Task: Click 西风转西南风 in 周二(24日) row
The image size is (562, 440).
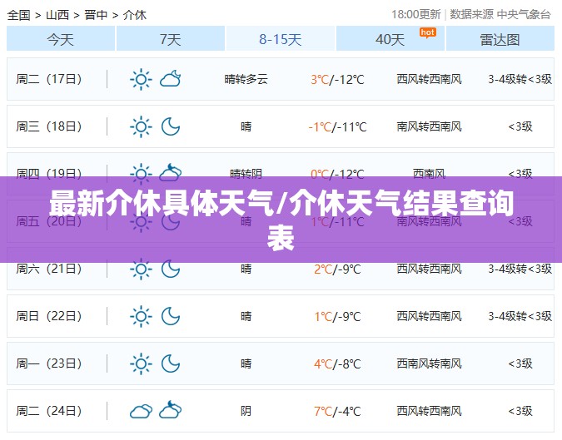Action: click(x=429, y=412)
